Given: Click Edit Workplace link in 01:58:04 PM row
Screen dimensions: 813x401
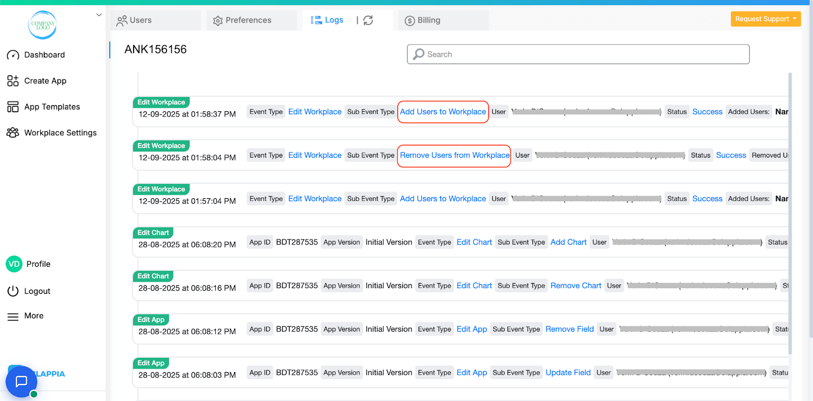Looking at the screenshot, I should (x=315, y=156).
